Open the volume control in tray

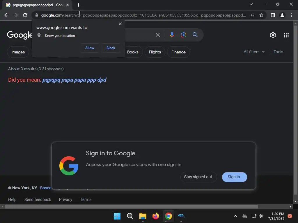click(261, 216)
